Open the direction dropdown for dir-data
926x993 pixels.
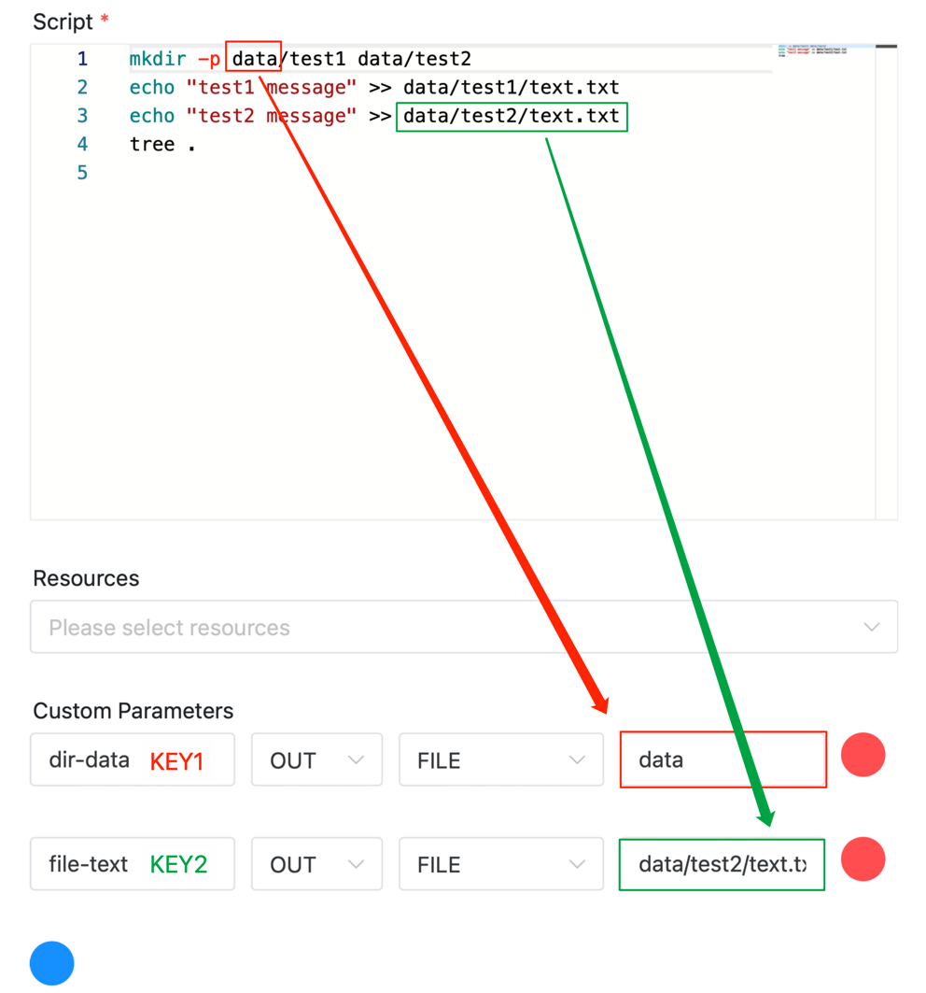pyautogui.click(x=316, y=759)
